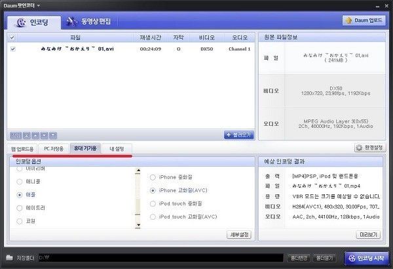Select the 애플 radio button
The height and width of the screenshot is (269, 393).
[19, 195]
